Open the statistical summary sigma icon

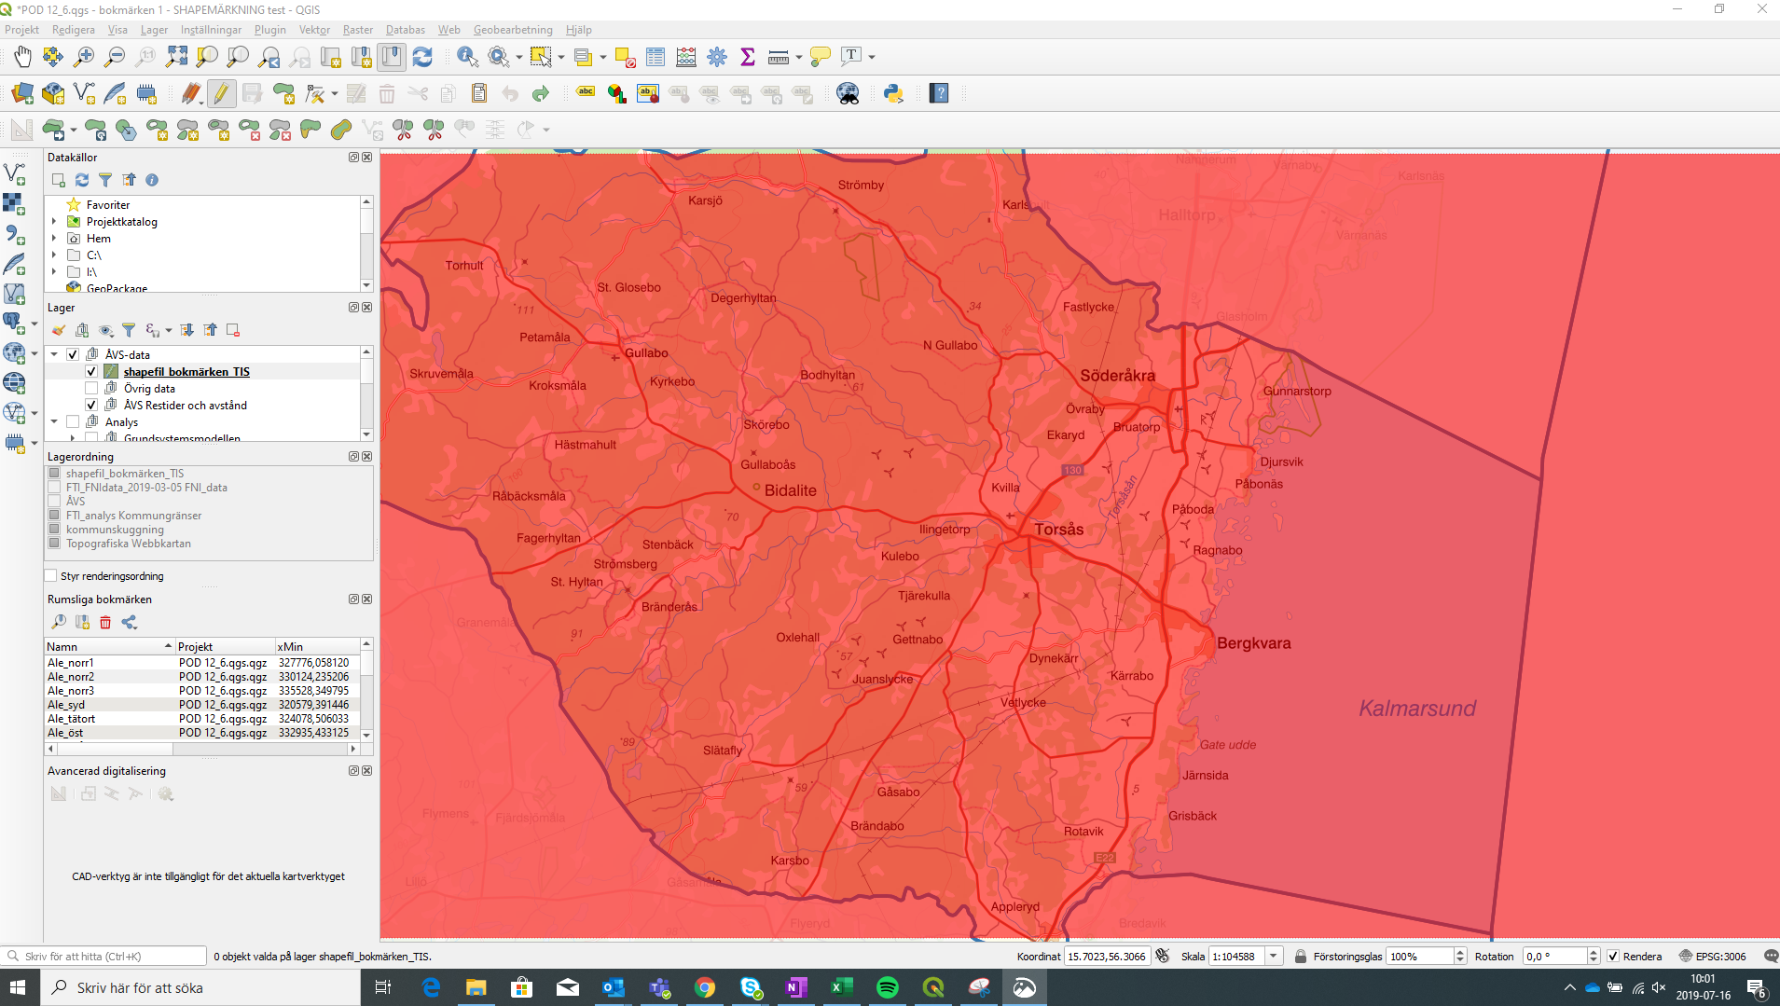pyautogui.click(x=748, y=57)
